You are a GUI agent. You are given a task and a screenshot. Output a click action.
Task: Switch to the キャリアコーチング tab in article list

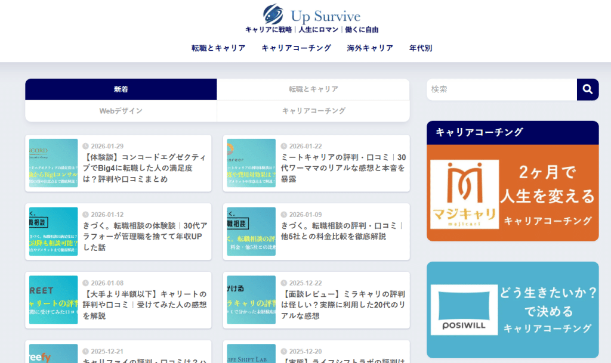[313, 111]
